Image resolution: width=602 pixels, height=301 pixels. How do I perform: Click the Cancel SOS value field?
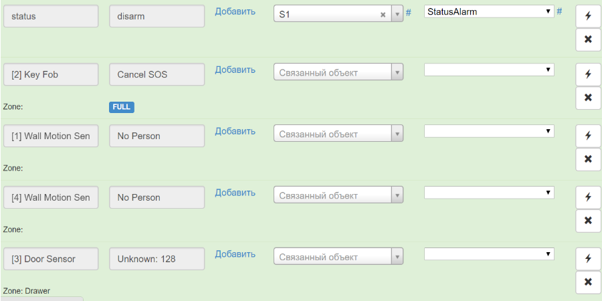tap(157, 74)
